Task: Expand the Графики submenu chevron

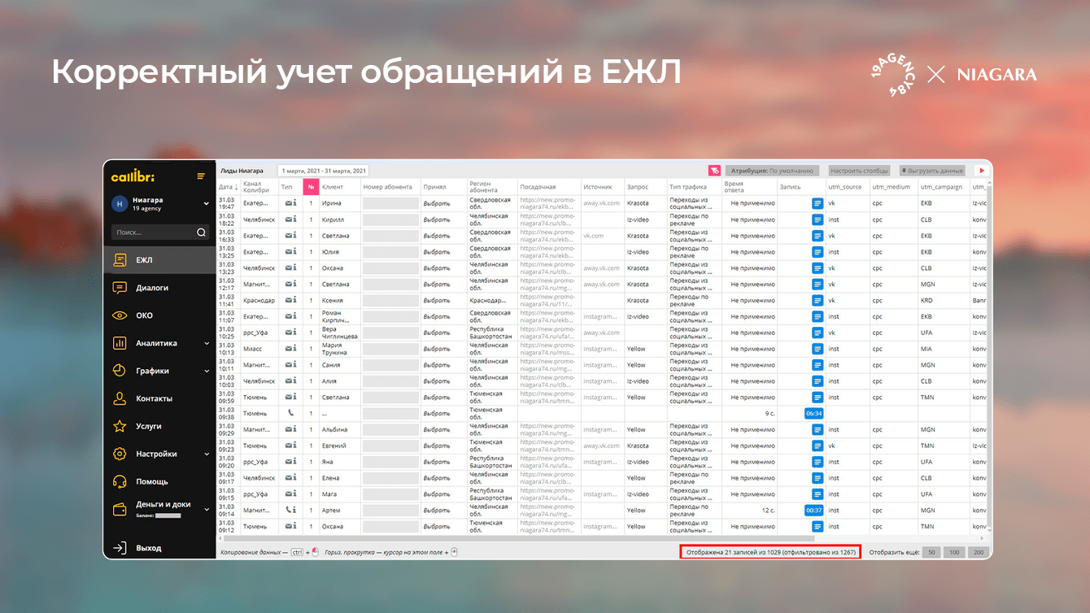Action: tap(207, 371)
